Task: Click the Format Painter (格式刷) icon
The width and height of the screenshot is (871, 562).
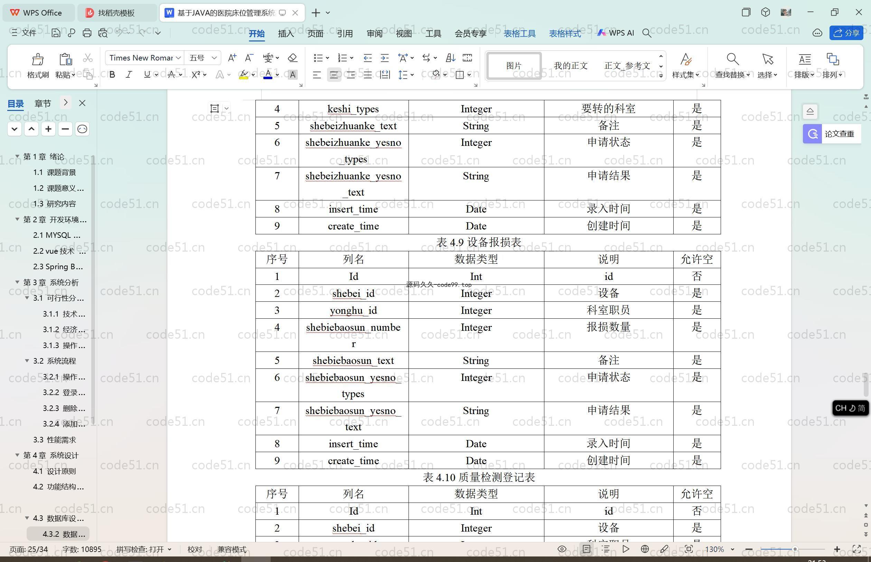Action: pyautogui.click(x=38, y=59)
